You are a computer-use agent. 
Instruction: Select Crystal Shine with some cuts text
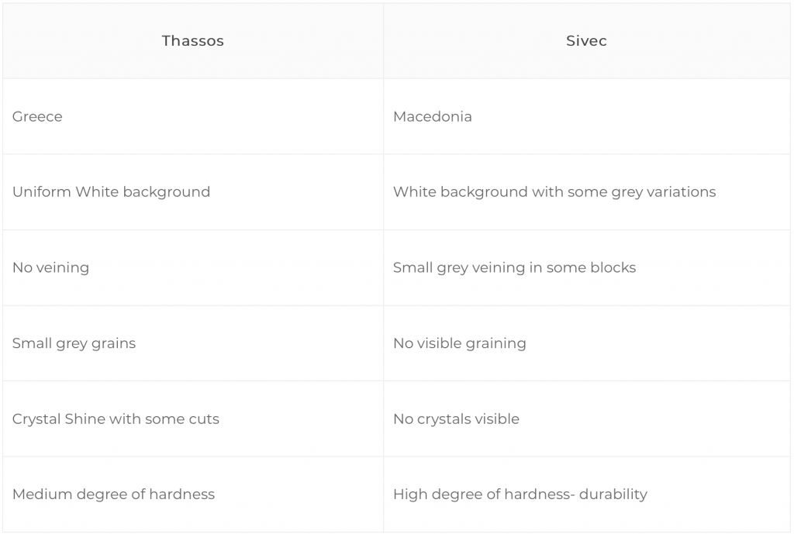[x=116, y=419]
